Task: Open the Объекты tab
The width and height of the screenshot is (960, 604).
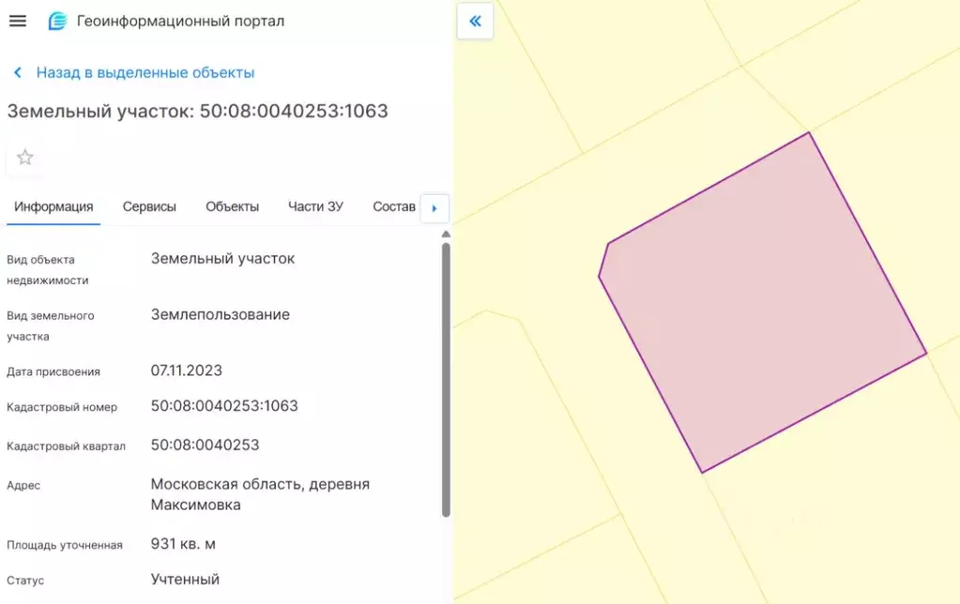Action: (231, 206)
